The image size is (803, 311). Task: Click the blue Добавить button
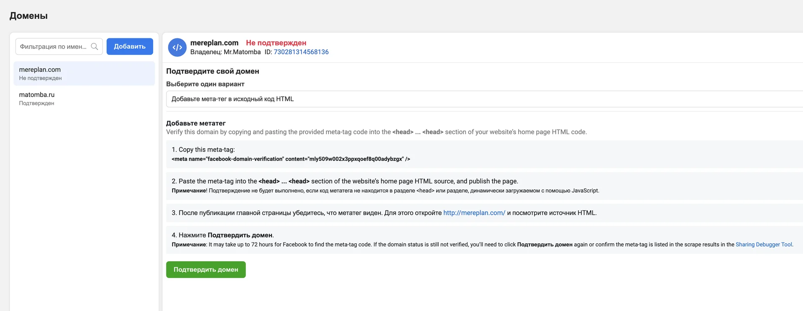(130, 46)
